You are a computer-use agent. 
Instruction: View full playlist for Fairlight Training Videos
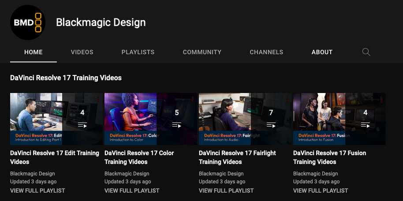click(x=226, y=190)
